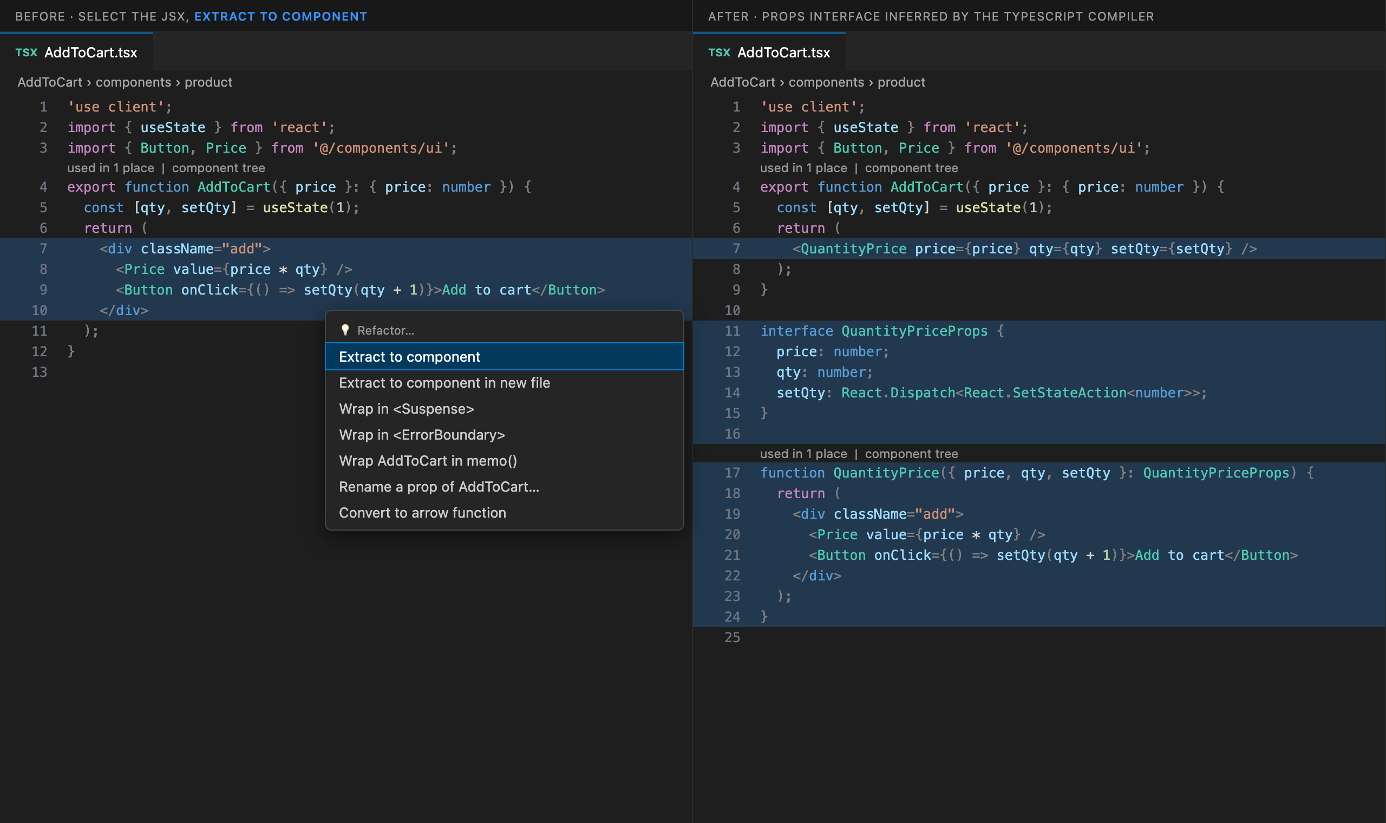
Task: Click 'used in 1 place' code lens in the left pane
Action: pos(111,168)
